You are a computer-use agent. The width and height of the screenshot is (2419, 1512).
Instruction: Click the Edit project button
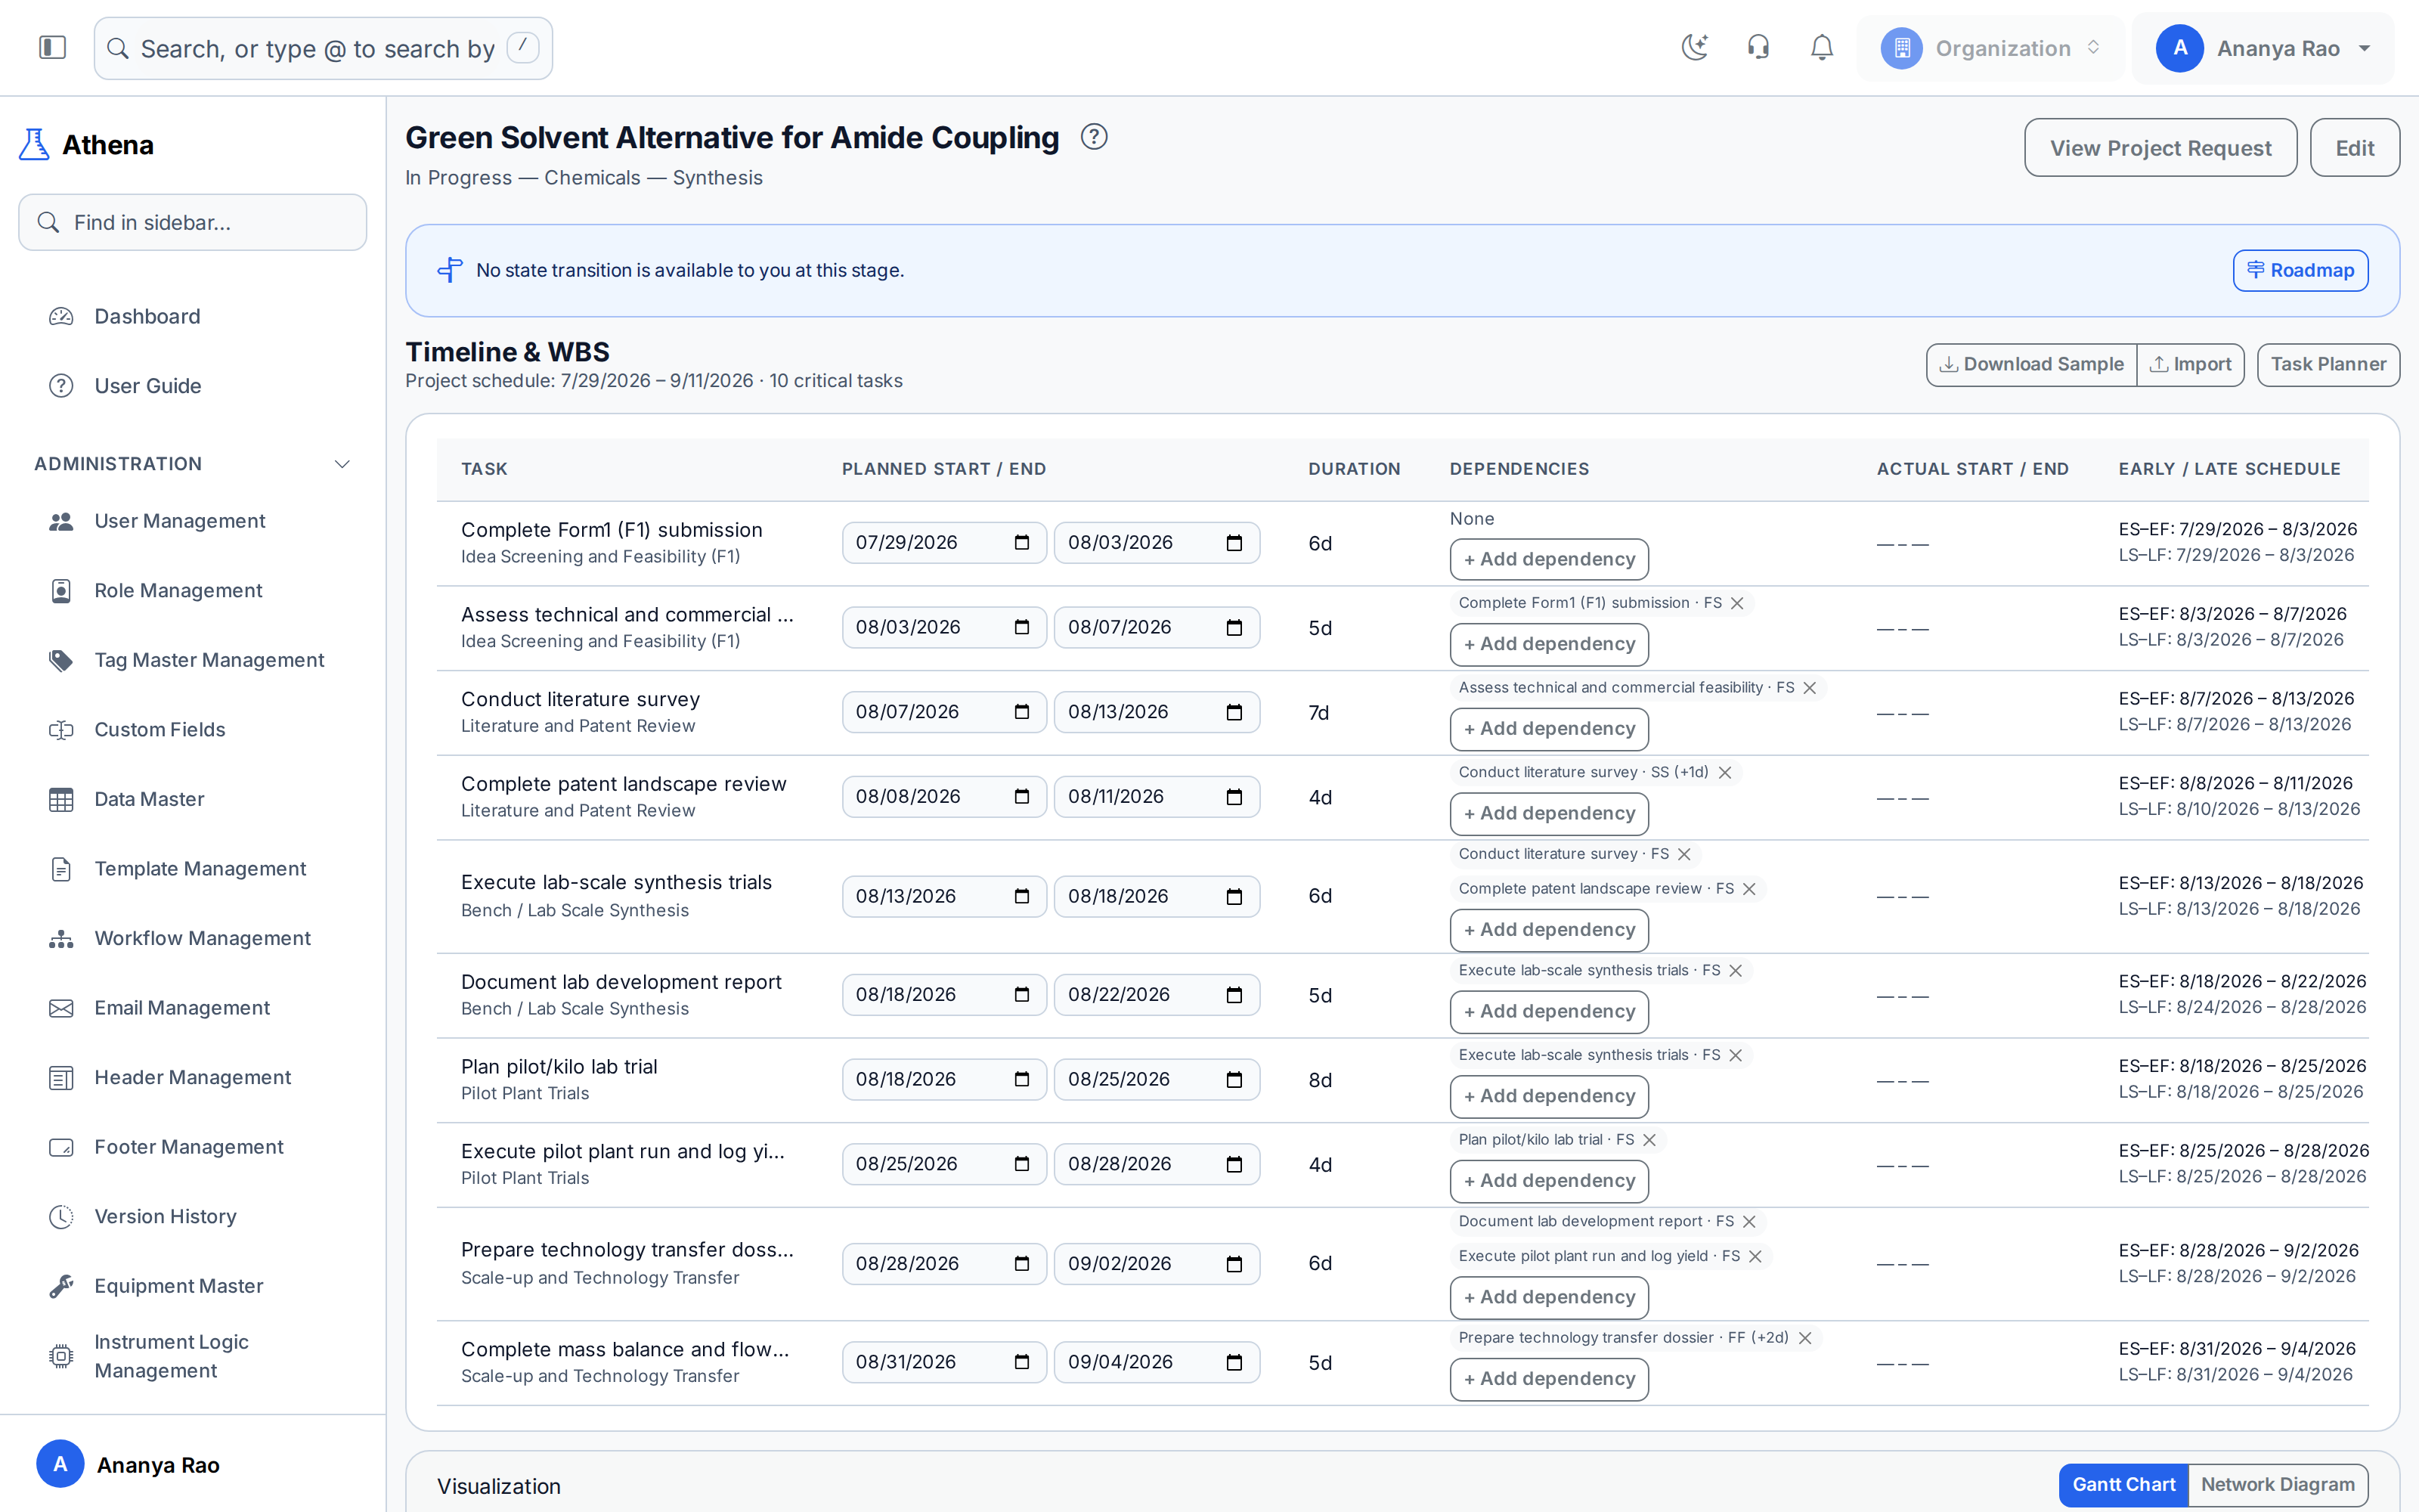point(2354,148)
